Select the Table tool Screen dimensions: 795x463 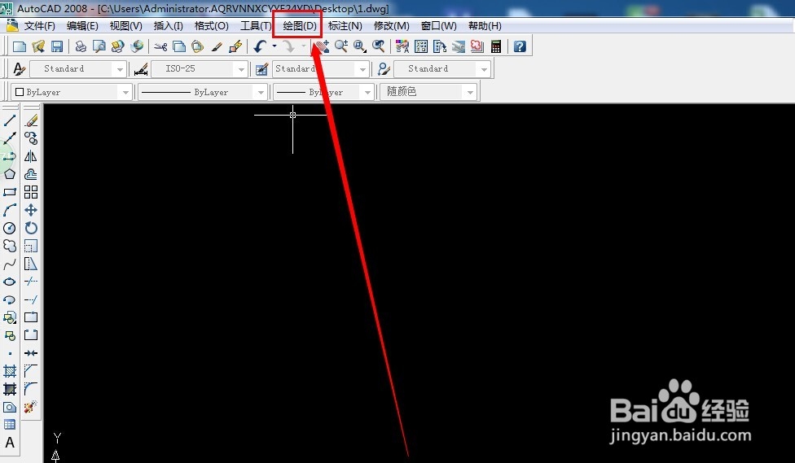tap(10, 425)
